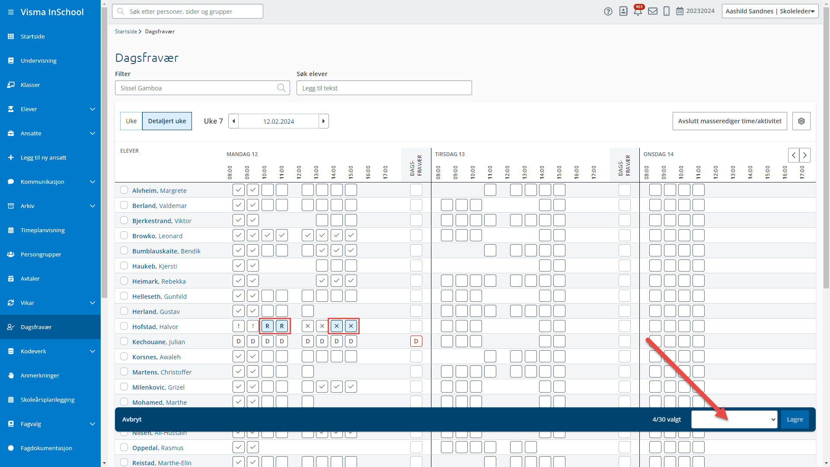This screenshot has width=830, height=467.
Task: Toggle the hamburger menu beside Visma InSchool
Action: pyautogui.click(x=10, y=12)
